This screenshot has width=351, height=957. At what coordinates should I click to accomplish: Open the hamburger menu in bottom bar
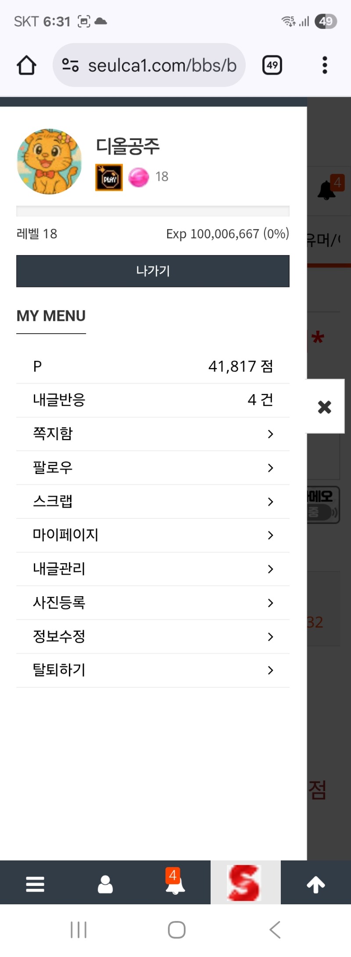(35, 884)
